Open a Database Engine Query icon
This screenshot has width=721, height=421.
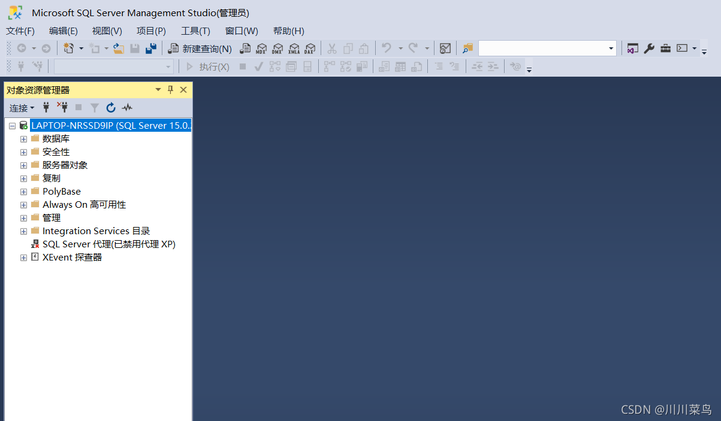click(245, 49)
